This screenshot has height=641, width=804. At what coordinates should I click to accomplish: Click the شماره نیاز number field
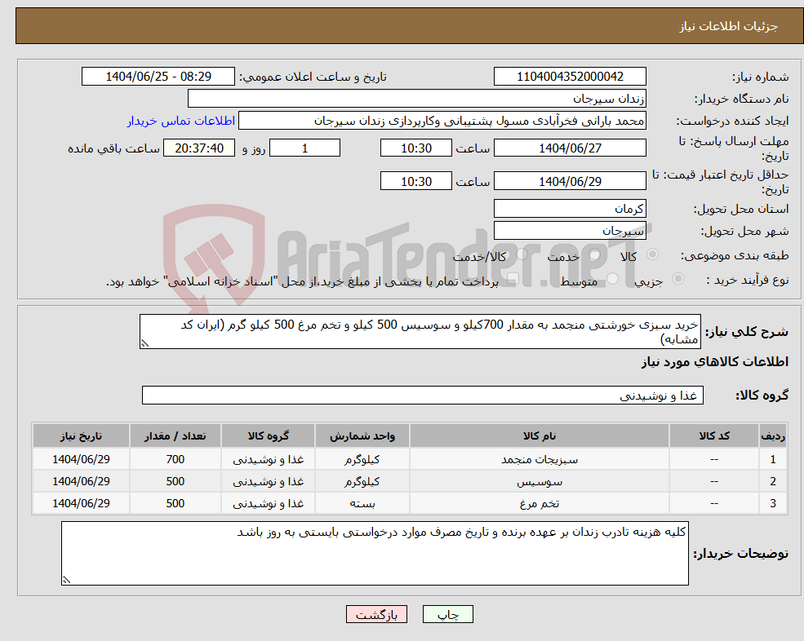point(569,76)
